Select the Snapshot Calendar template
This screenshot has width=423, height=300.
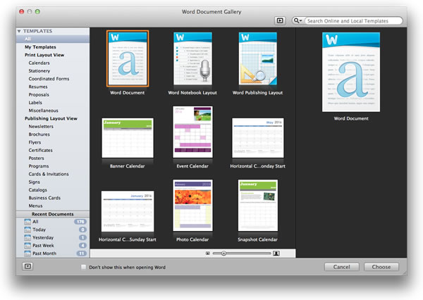coord(258,206)
